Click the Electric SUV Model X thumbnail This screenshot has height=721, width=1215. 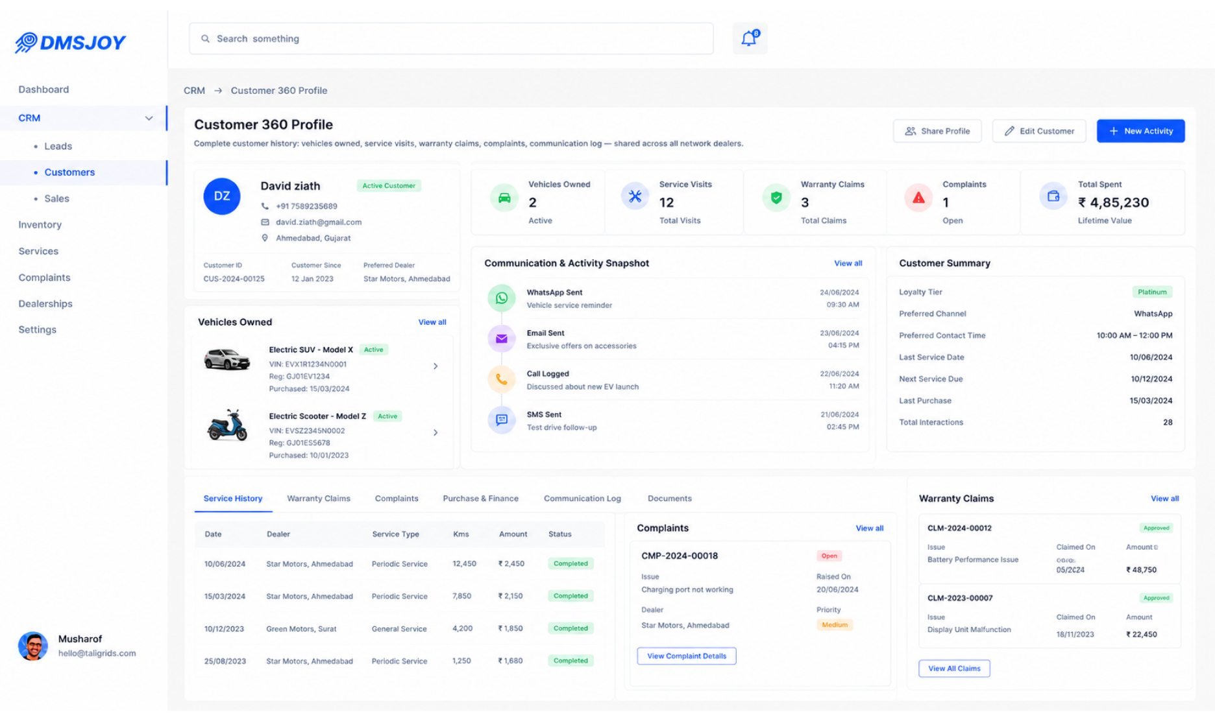[x=227, y=359]
